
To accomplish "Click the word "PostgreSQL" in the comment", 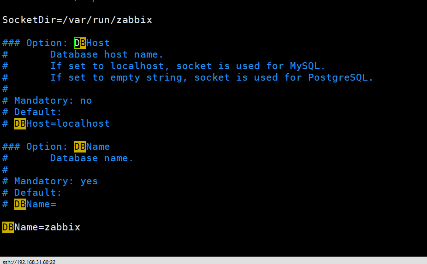I will click(x=338, y=77).
